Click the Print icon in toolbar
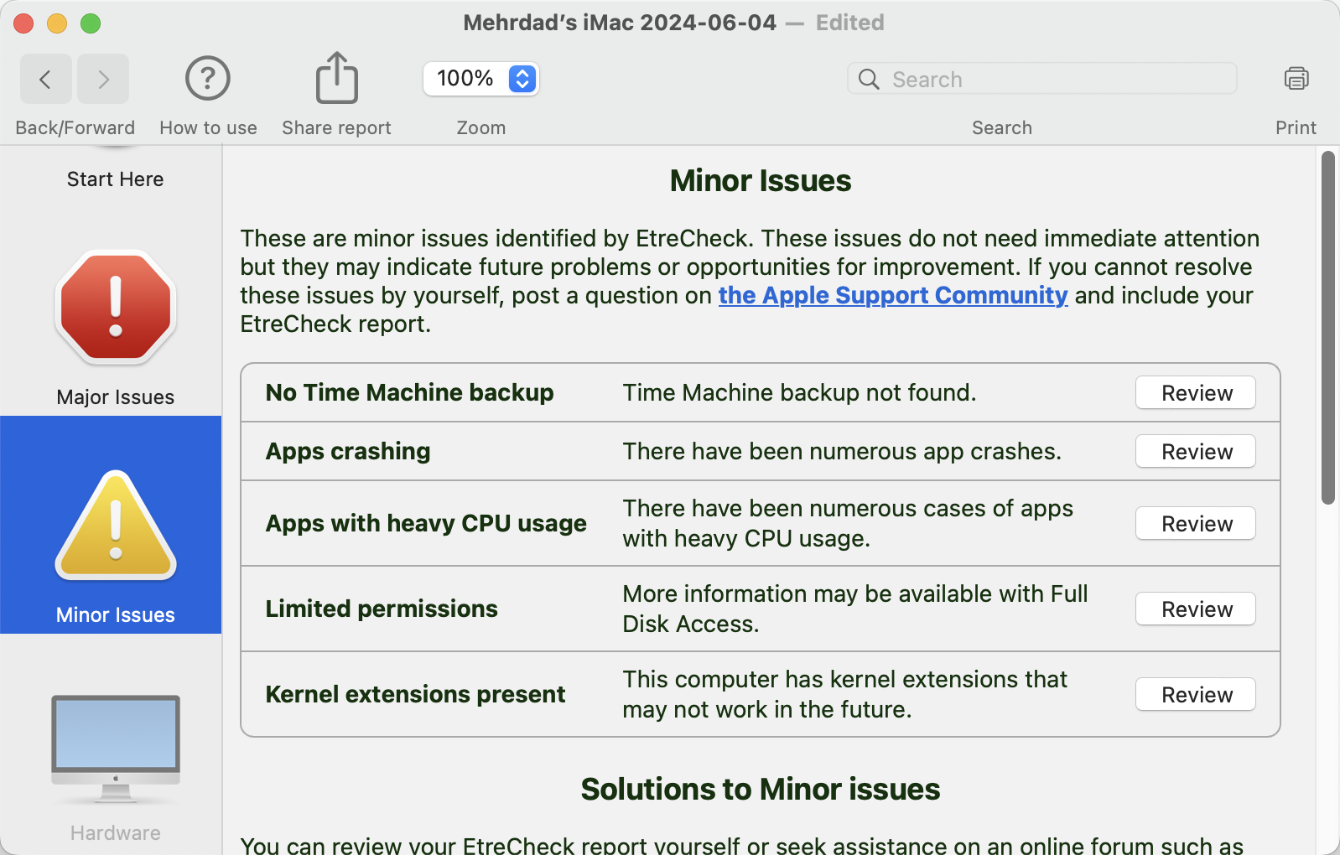Screen dimensions: 1340x855 pos(1296,79)
